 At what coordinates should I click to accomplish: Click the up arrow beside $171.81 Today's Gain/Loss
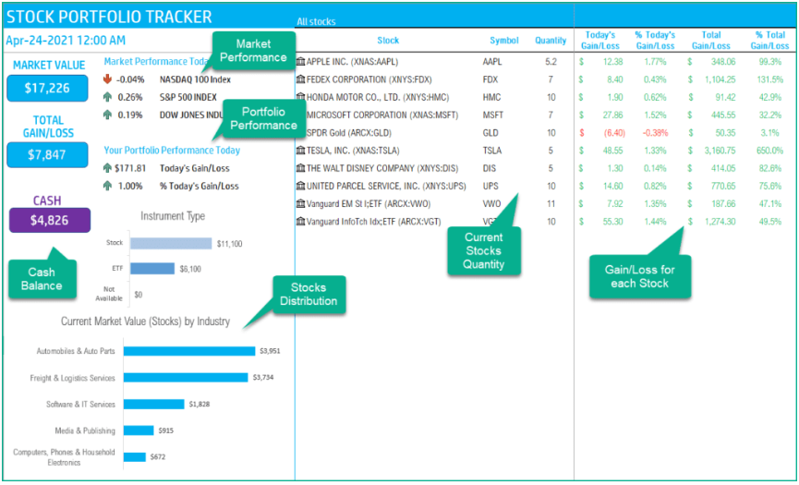[107, 168]
